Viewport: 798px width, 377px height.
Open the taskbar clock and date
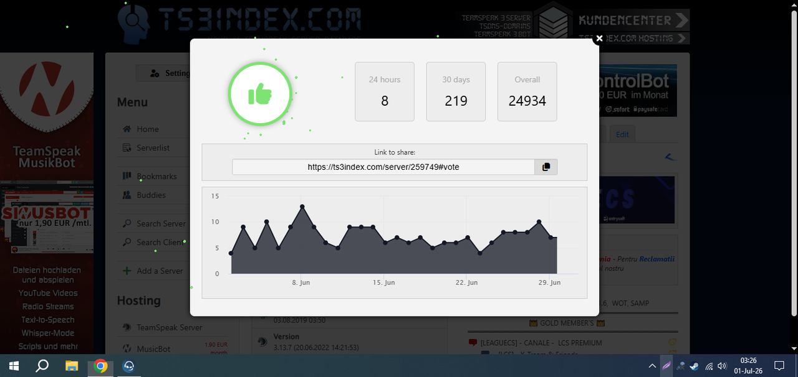point(749,366)
